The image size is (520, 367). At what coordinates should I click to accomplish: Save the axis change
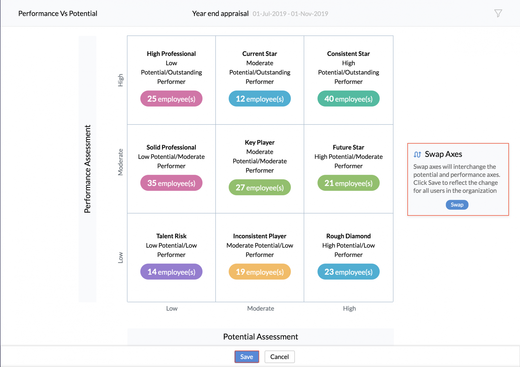coord(246,357)
